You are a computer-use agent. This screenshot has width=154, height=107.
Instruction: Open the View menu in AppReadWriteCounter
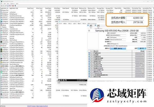click(8, 4)
